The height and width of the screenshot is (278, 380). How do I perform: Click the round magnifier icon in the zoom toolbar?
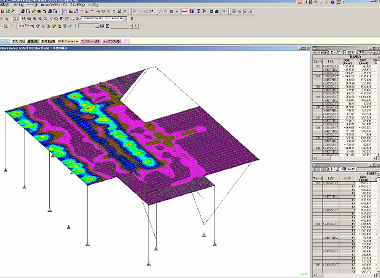tap(56, 19)
